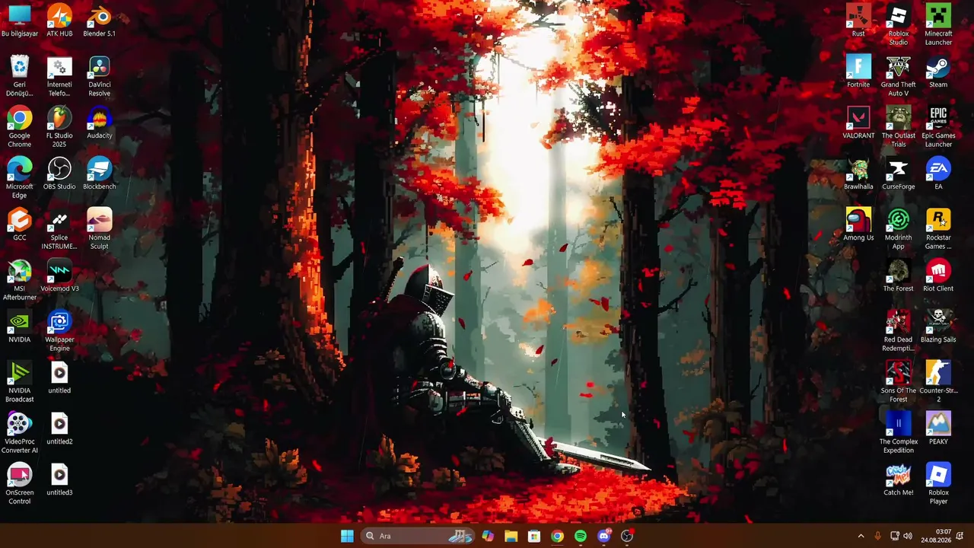Select the OnScreen Control shortcut

tap(20, 484)
